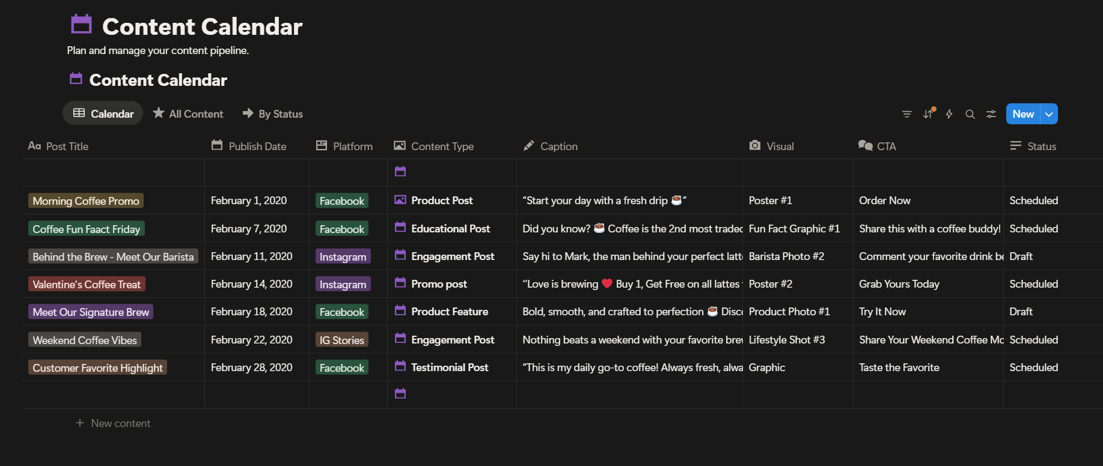Add a row with New content
The image size is (1103, 466).
(x=120, y=423)
